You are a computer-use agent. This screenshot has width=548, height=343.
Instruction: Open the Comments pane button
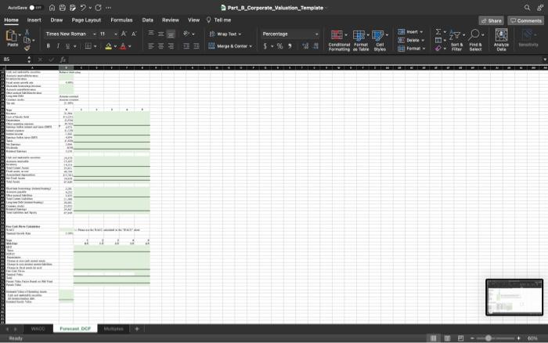[525, 20]
